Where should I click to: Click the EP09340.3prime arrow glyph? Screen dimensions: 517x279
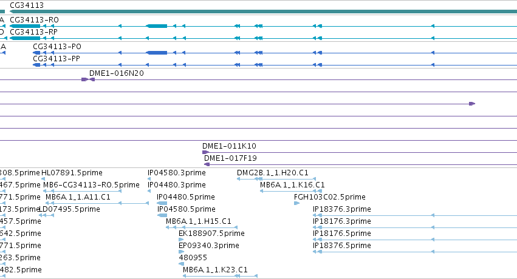click(181, 252)
